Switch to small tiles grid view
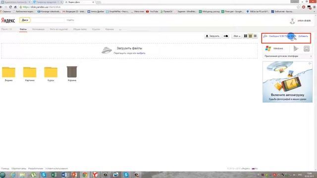The height and width of the screenshot is (178, 317). pos(250,36)
